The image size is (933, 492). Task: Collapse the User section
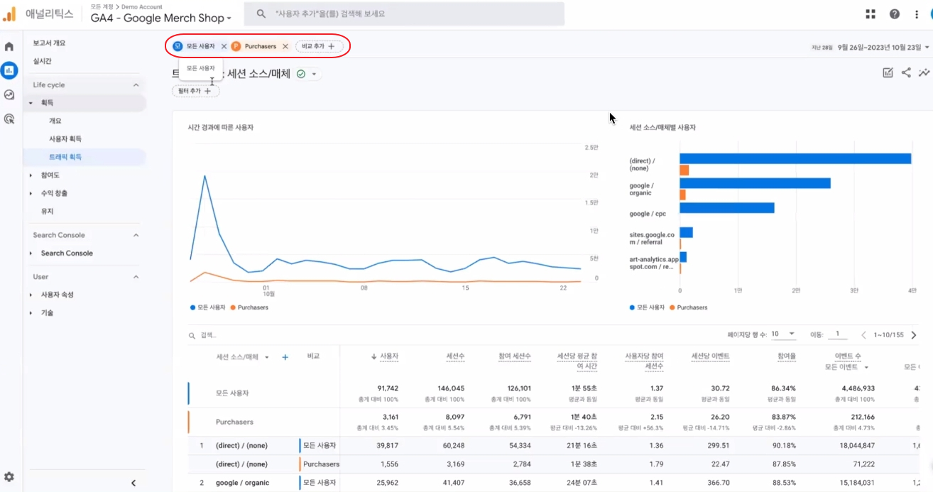[x=136, y=277]
